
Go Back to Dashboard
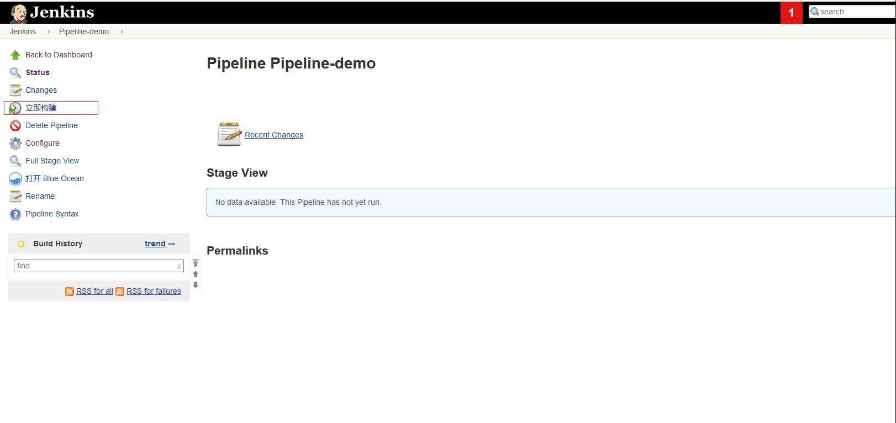[x=59, y=55]
